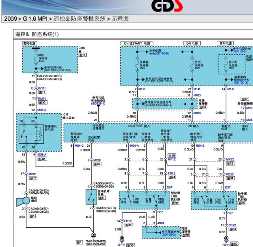Click the D07 link at pin 1
This screenshot has height=247, width=253.
click(170, 188)
